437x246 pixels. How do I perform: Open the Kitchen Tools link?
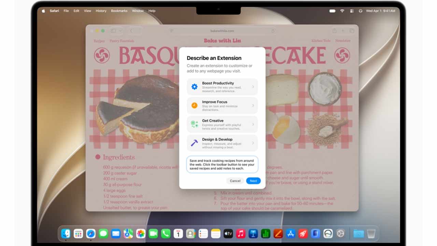(321, 41)
